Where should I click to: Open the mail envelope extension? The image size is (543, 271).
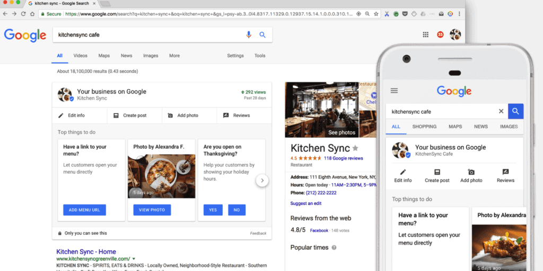(x=441, y=14)
